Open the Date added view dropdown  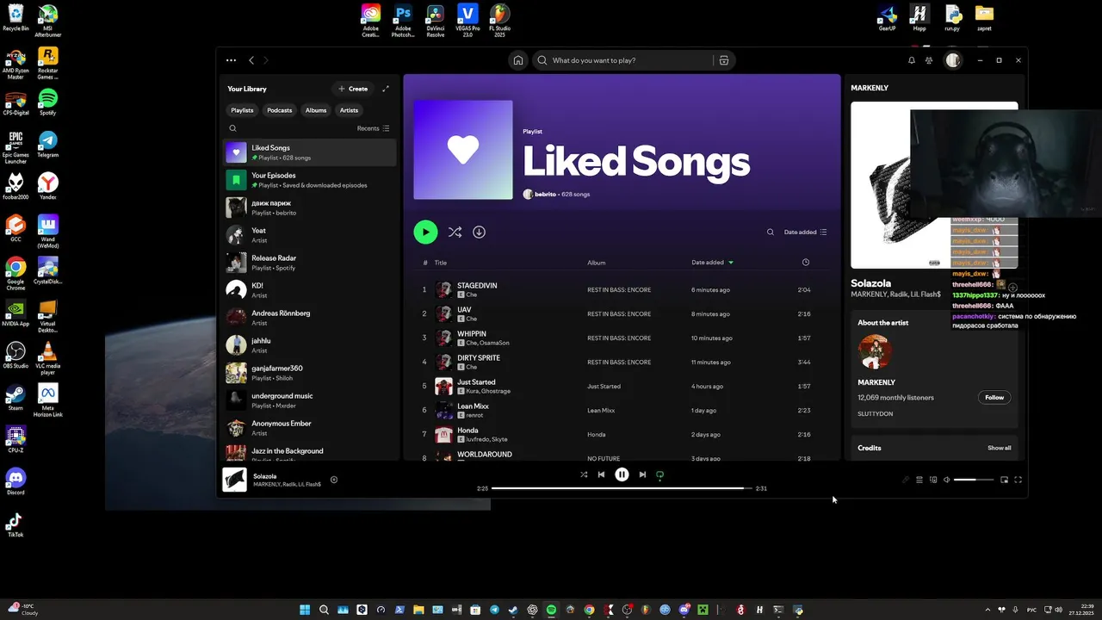click(x=805, y=232)
